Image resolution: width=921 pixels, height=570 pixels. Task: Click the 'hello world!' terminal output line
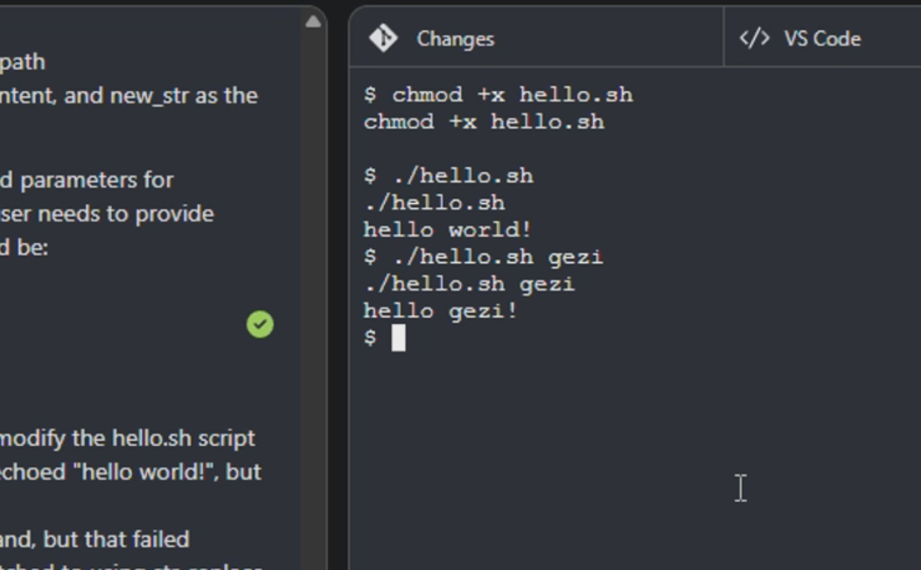(x=447, y=230)
